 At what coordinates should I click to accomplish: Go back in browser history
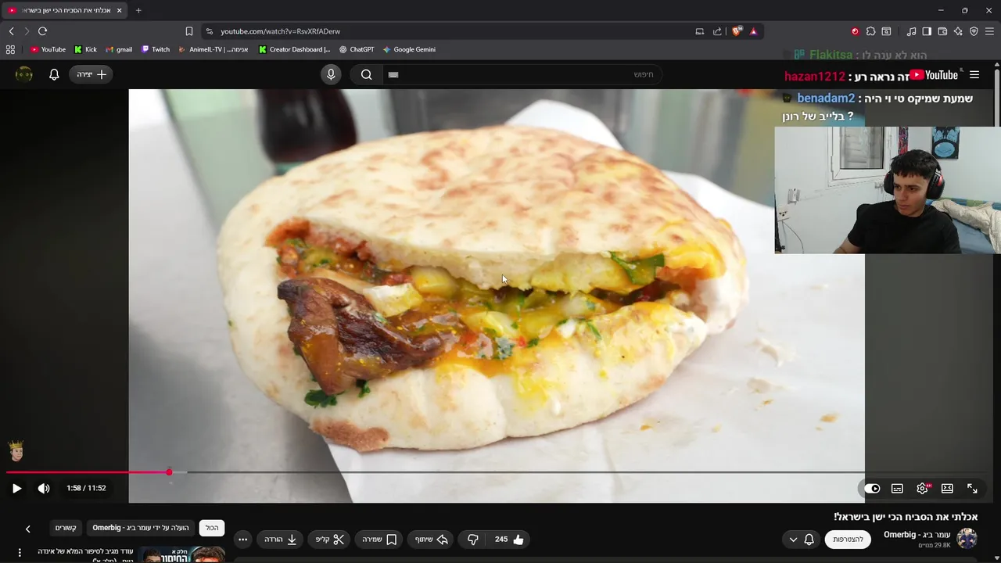(x=11, y=31)
